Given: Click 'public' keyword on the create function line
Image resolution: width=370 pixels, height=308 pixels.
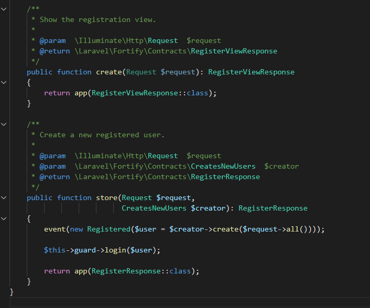Looking at the screenshot, I should point(40,72).
